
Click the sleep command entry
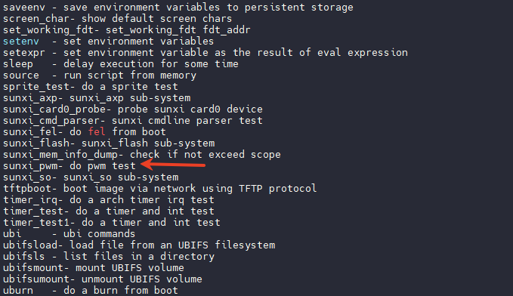pyautogui.click(x=121, y=63)
